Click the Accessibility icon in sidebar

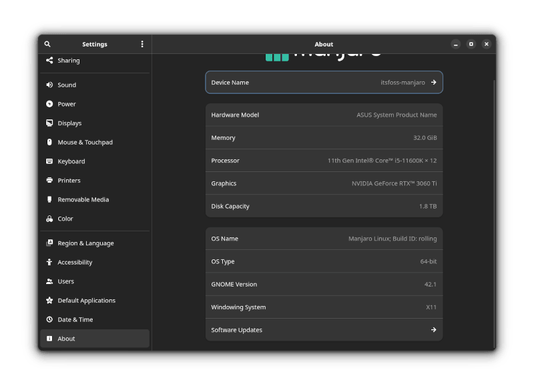[x=49, y=263]
